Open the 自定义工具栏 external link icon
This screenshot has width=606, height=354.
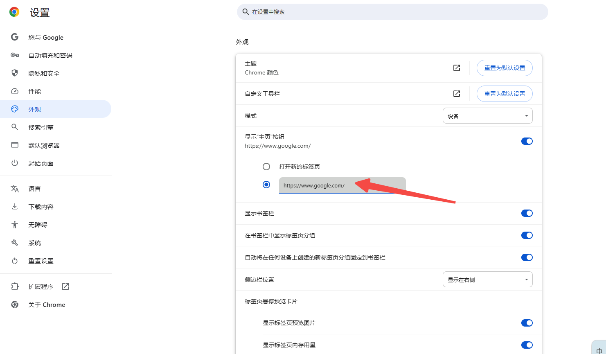[x=457, y=94]
